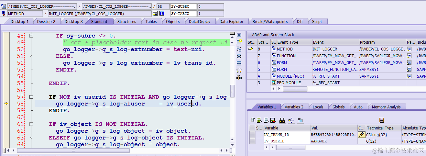Click the orange save icon in variables panel
Viewport: 426px width, 156px height.
tap(381, 120)
